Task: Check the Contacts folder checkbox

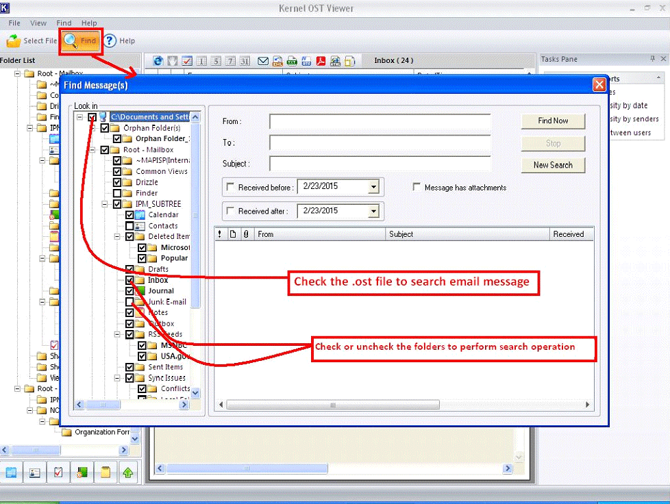Action: [129, 225]
